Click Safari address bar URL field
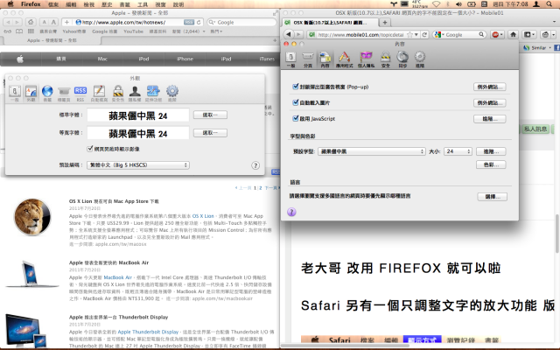560x350 pixels. [132, 22]
